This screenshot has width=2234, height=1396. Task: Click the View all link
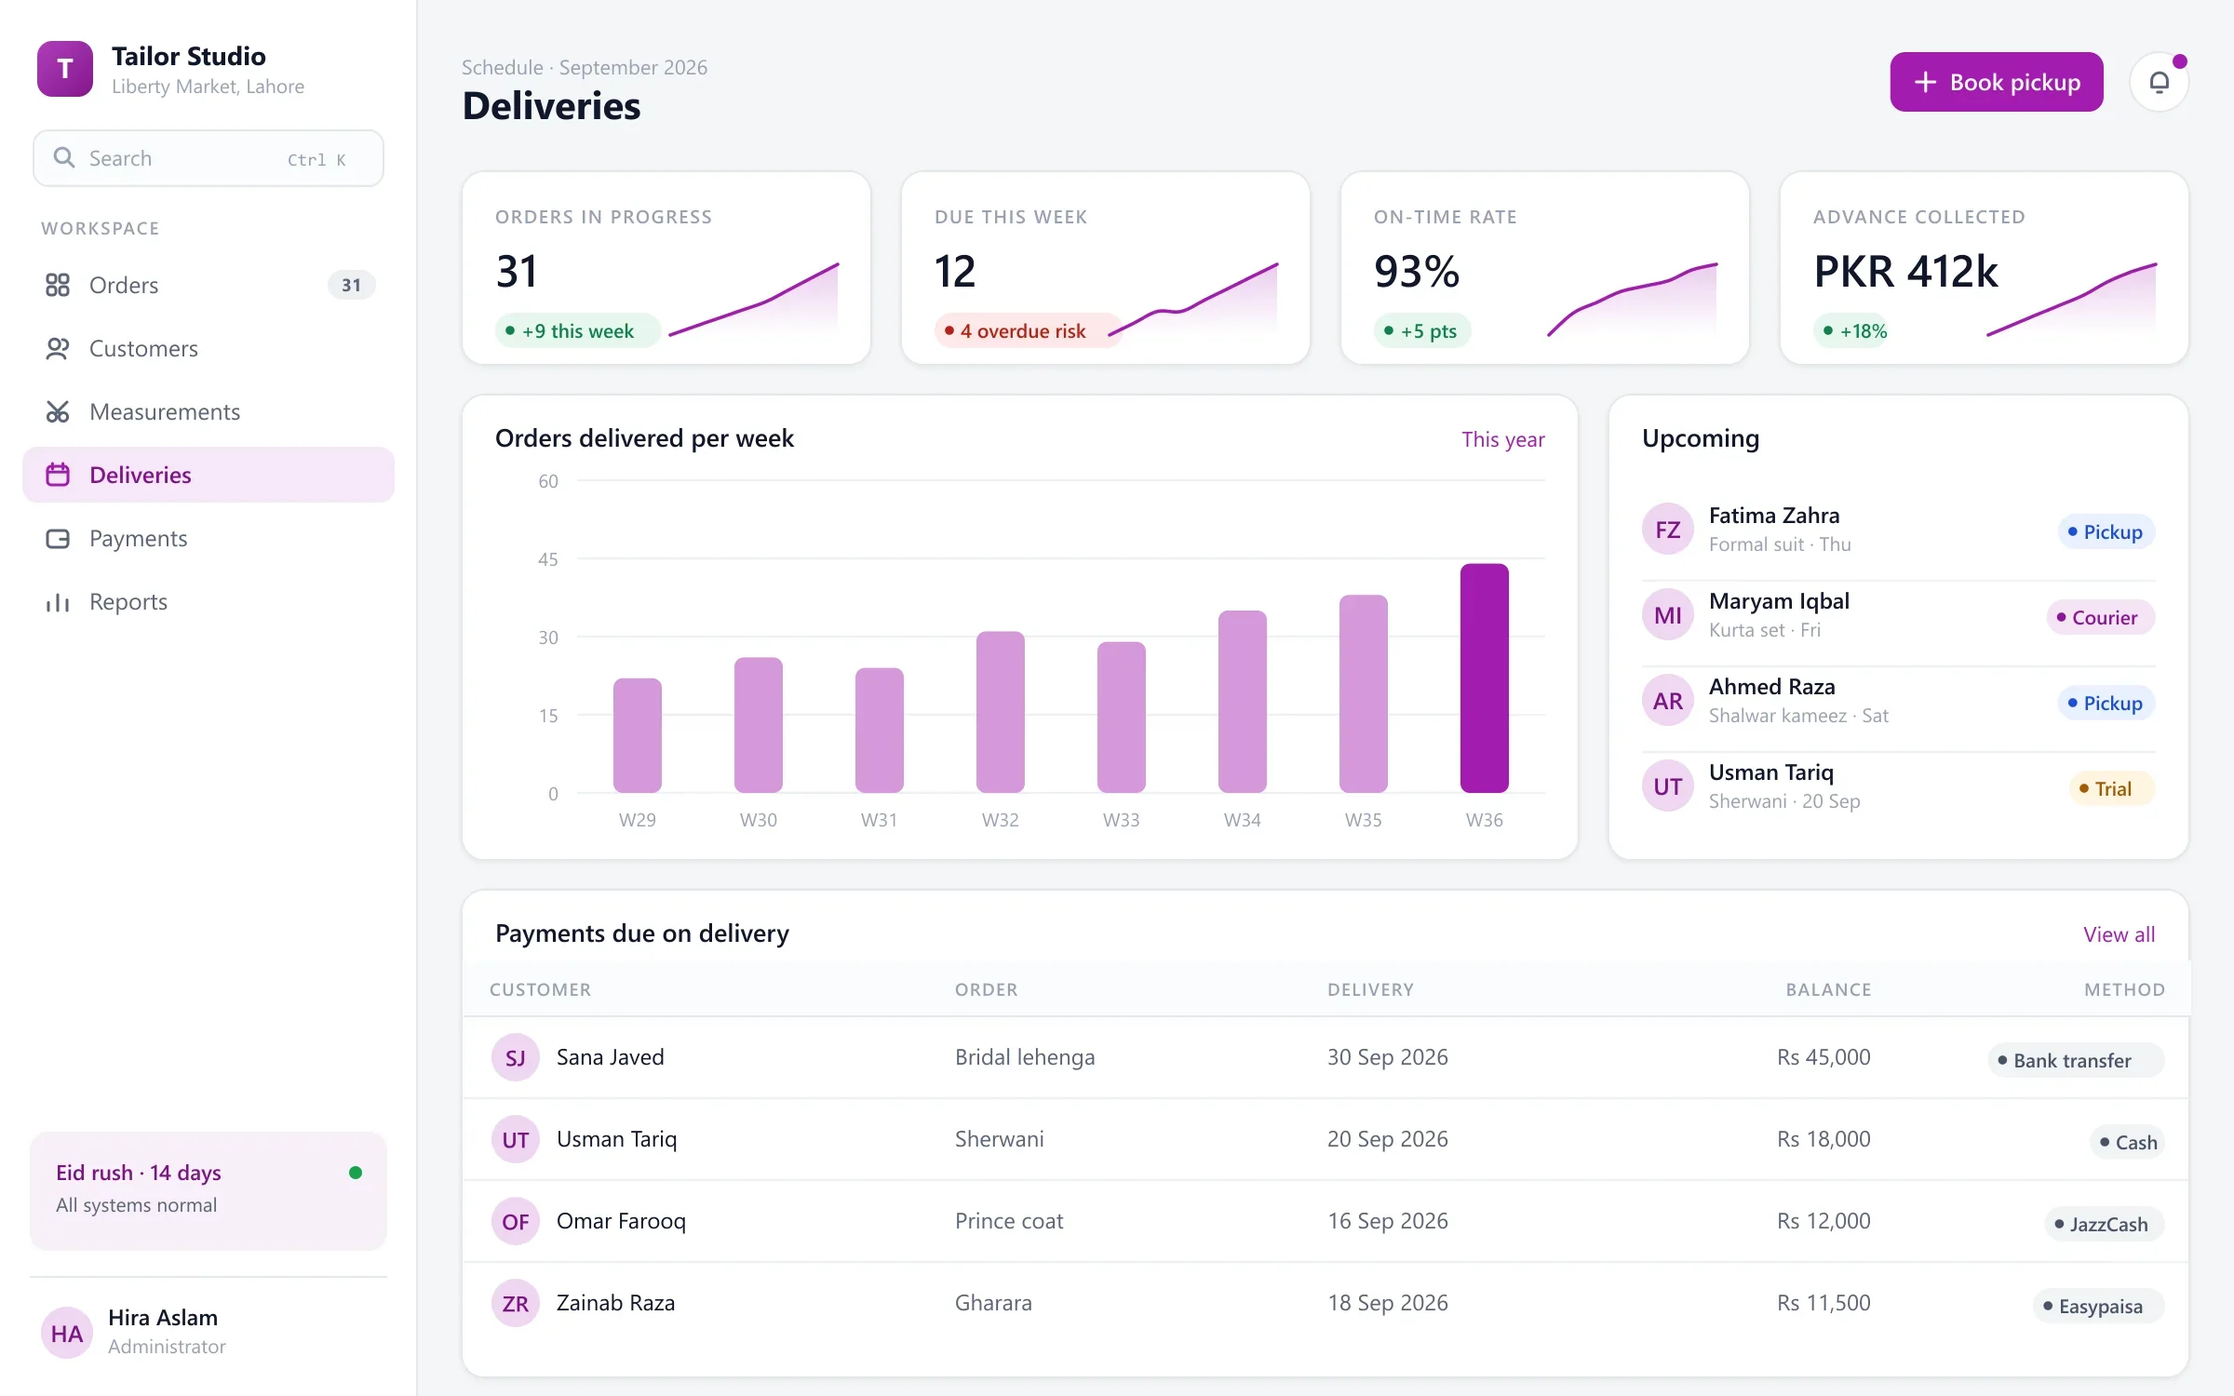(2119, 934)
